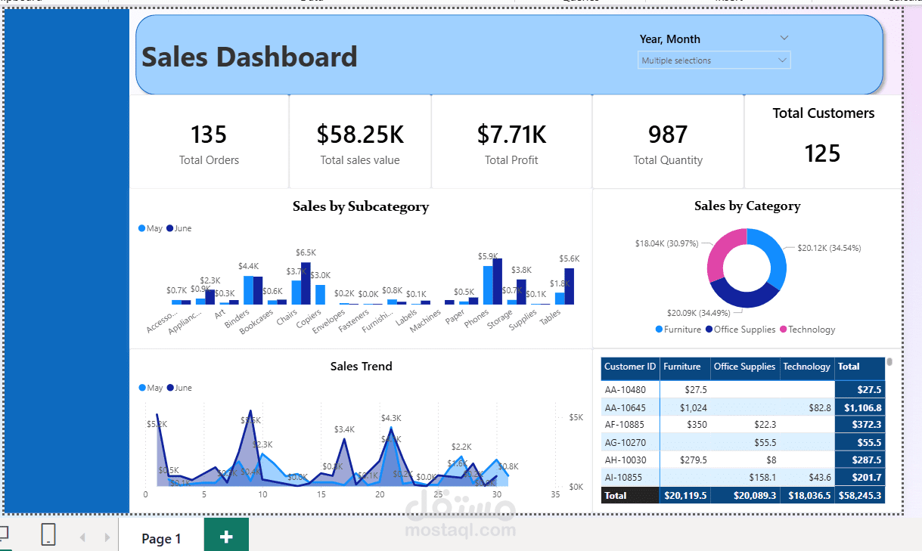The image size is (922, 551).
Task: Click the Sales by Subcategory chart title
Action: 361,206
